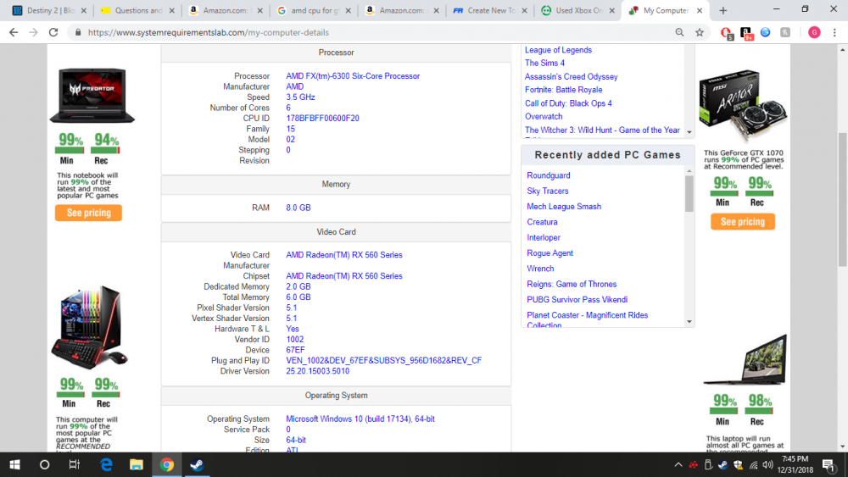Viewport: 848px width, 477px height.
Task: Open Call of Duty: Black Ops 4
Action: [568, 103]
